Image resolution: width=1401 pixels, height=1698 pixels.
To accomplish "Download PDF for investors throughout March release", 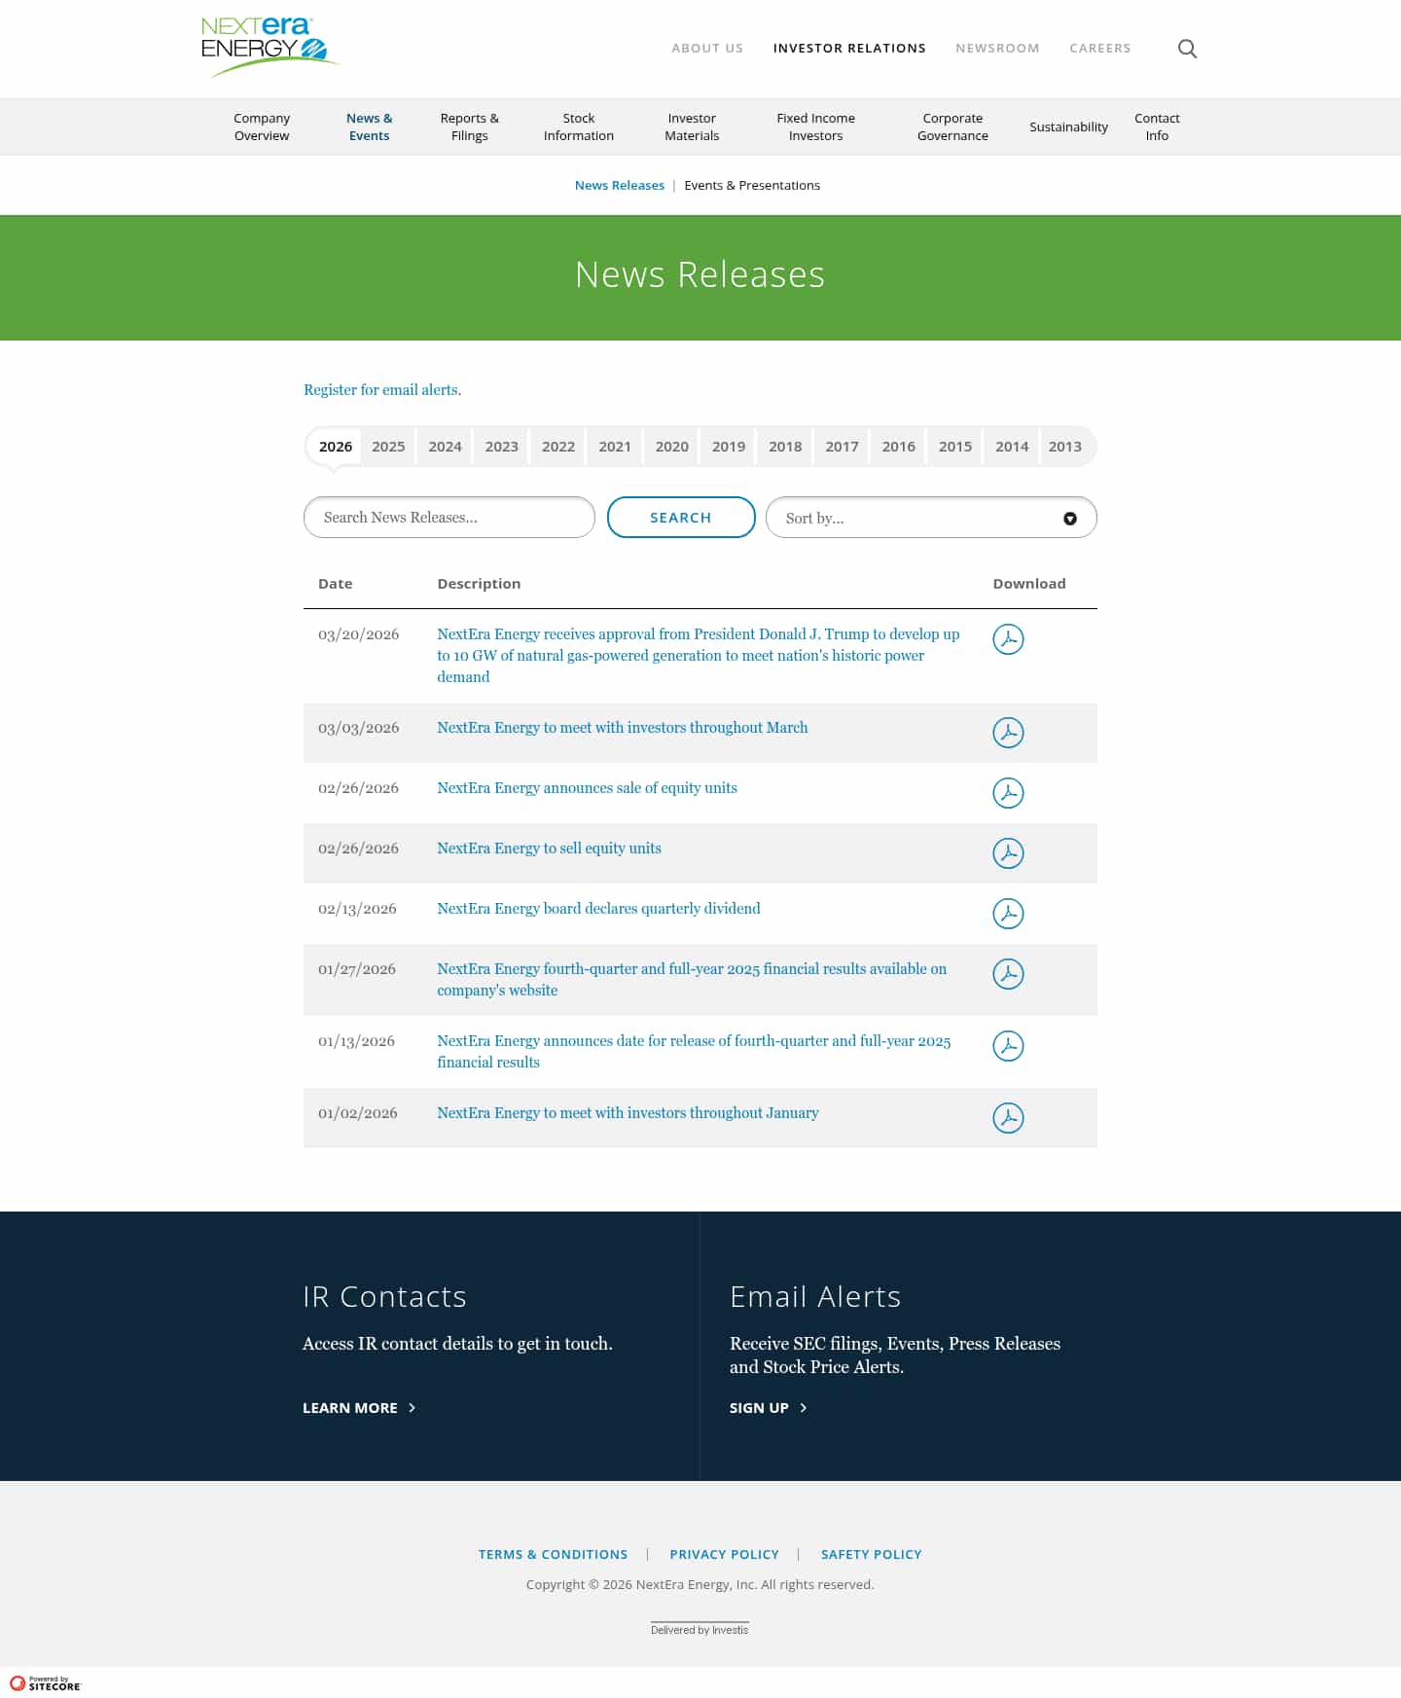I will click(x=1008, y=733).
